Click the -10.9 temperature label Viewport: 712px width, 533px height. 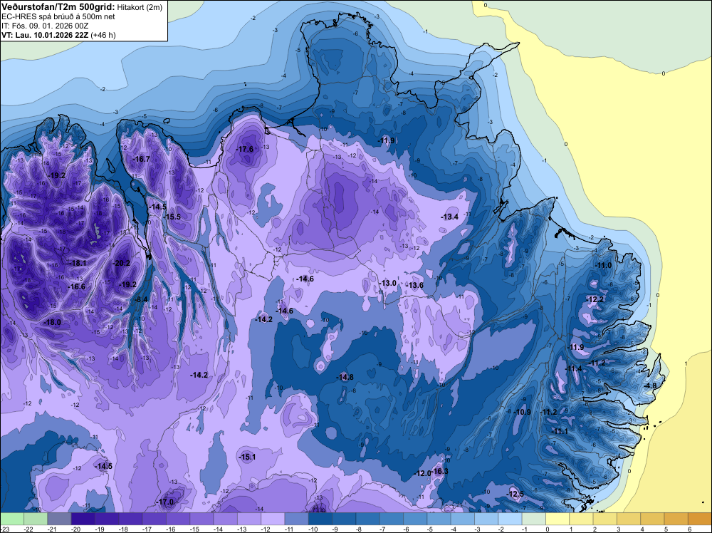click(x=522, y=412)
